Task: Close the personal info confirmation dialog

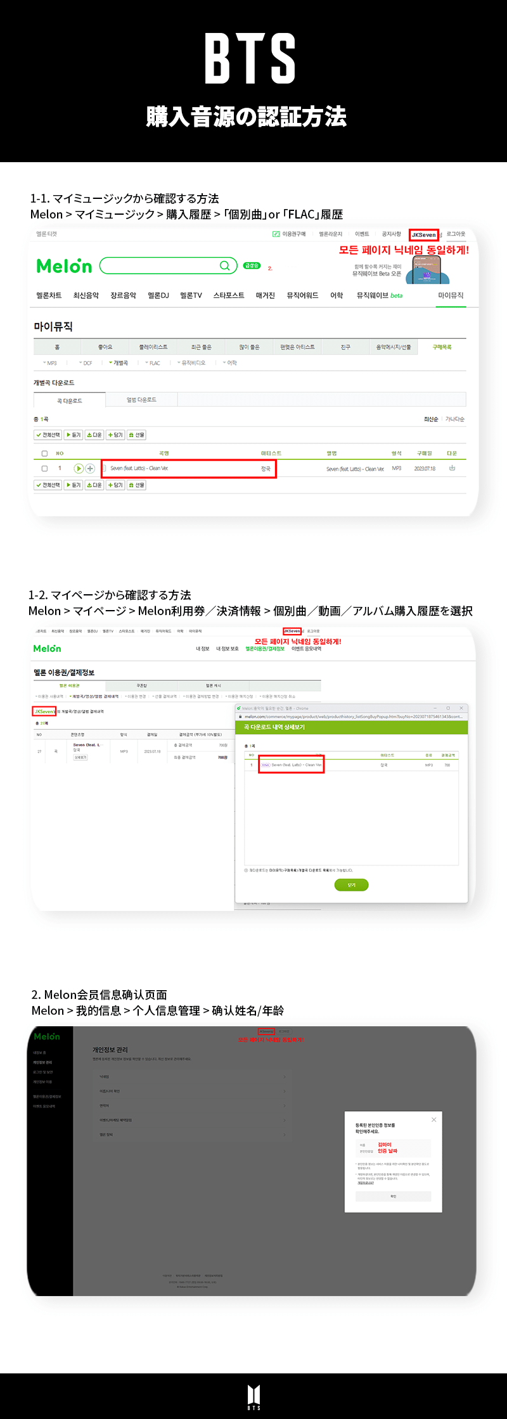Action: [433, 1119]
